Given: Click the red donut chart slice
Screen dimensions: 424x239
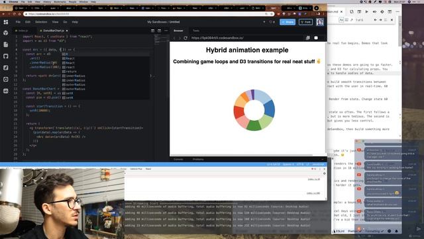Looking at the screenshot, I should point(238,112).
